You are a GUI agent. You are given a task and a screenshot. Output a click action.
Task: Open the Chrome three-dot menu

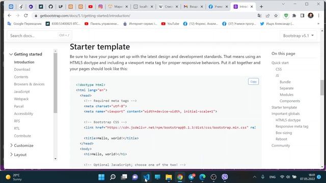(318, 16)
